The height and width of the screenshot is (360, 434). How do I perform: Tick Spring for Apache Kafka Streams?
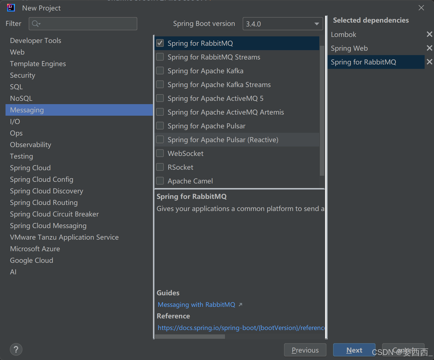point(160,84)
